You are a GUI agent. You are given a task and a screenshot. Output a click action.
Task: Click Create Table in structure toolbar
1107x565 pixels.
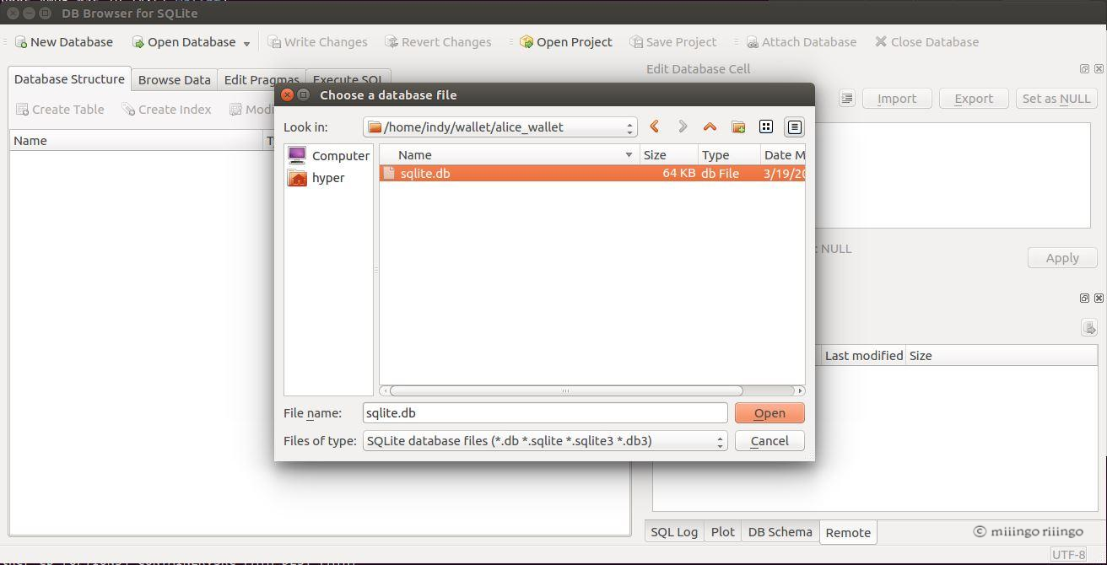tap(60, 110)
